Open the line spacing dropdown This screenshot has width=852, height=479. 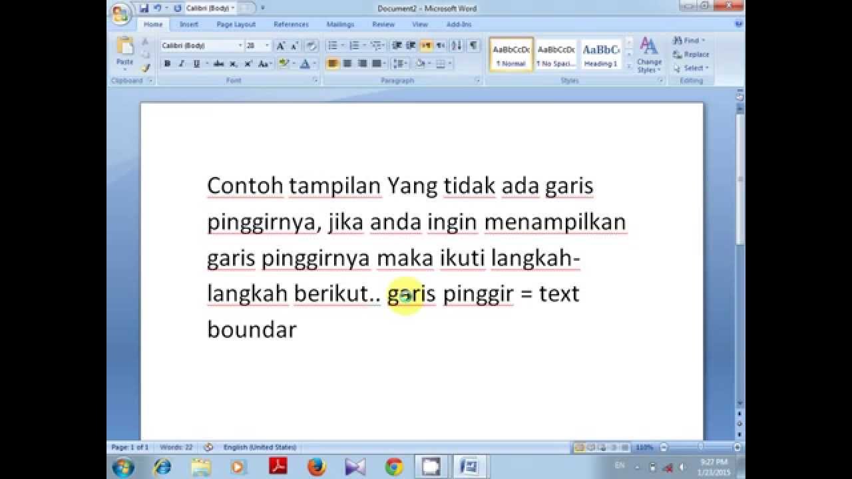click(400, 64)
